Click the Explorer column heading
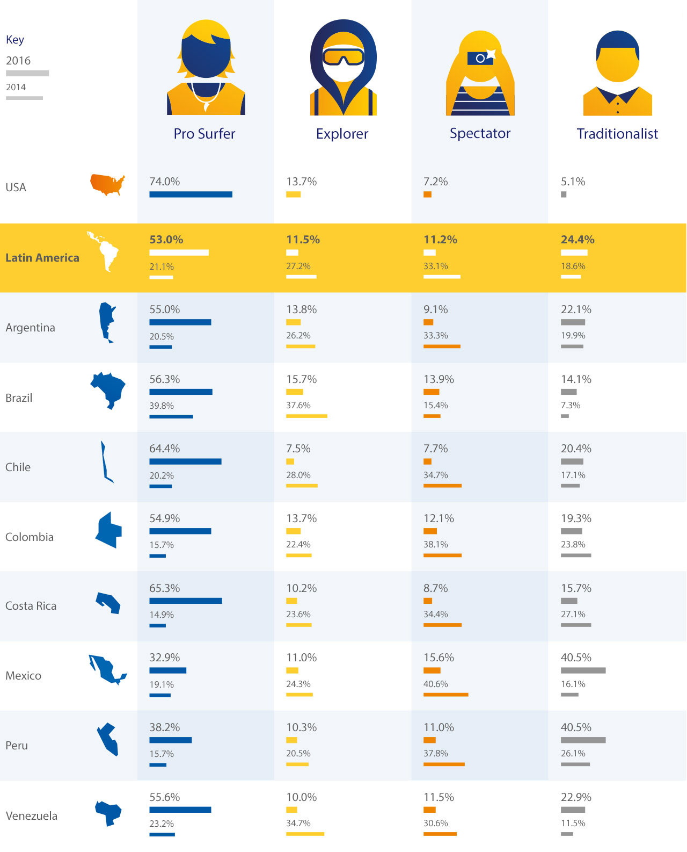 click(x=342, y=134)
